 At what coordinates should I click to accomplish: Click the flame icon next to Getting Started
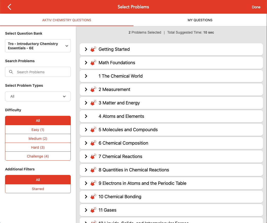pos(93,49)
